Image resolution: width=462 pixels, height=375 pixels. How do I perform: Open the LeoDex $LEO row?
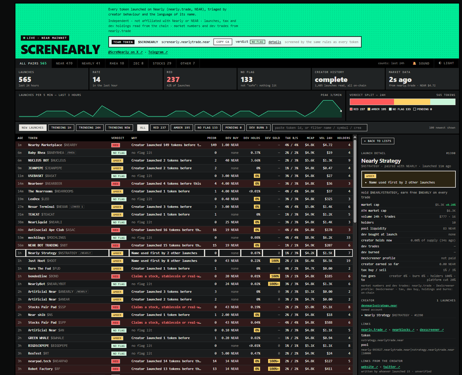point(184,199)
